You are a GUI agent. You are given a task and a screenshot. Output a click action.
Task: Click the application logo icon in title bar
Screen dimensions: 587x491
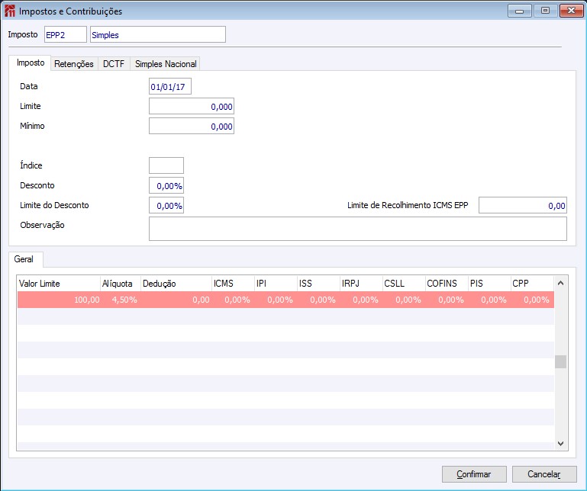tap(10, 11)
